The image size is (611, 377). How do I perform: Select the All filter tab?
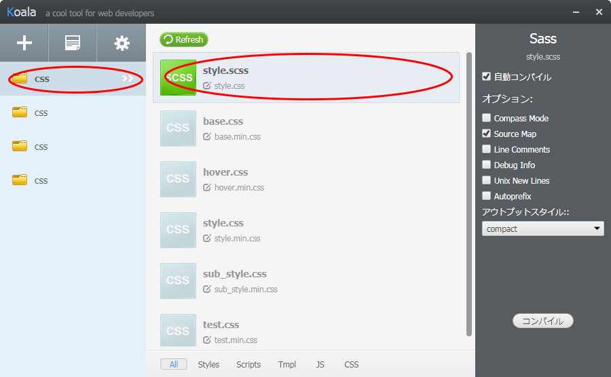point(174,365)
